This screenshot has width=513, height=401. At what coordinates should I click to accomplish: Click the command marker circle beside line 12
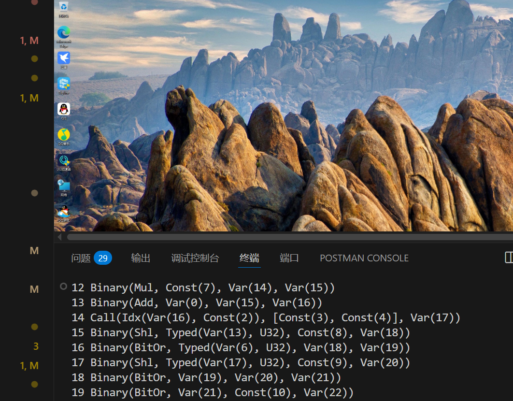(x=63, y=286)
